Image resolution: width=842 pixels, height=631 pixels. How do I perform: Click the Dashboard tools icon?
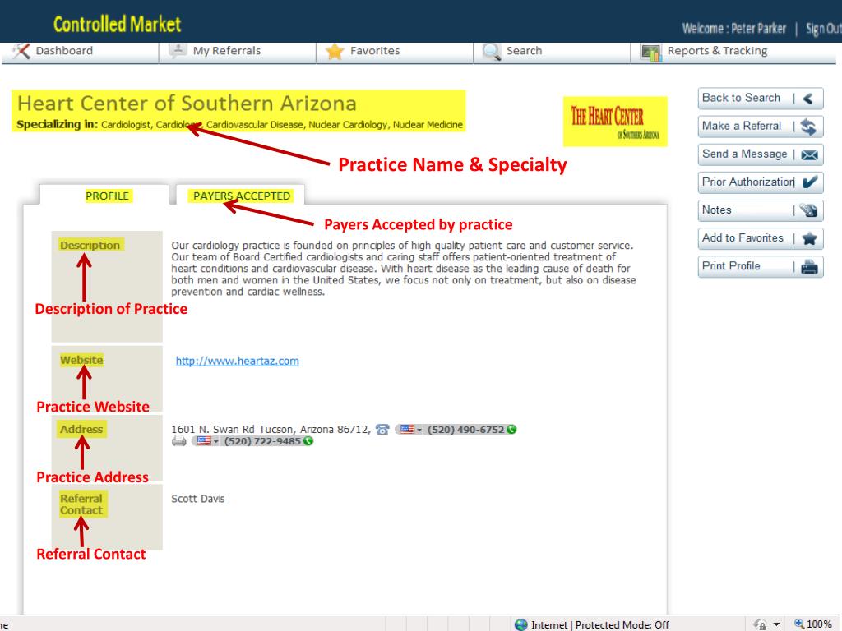[21, 51]
